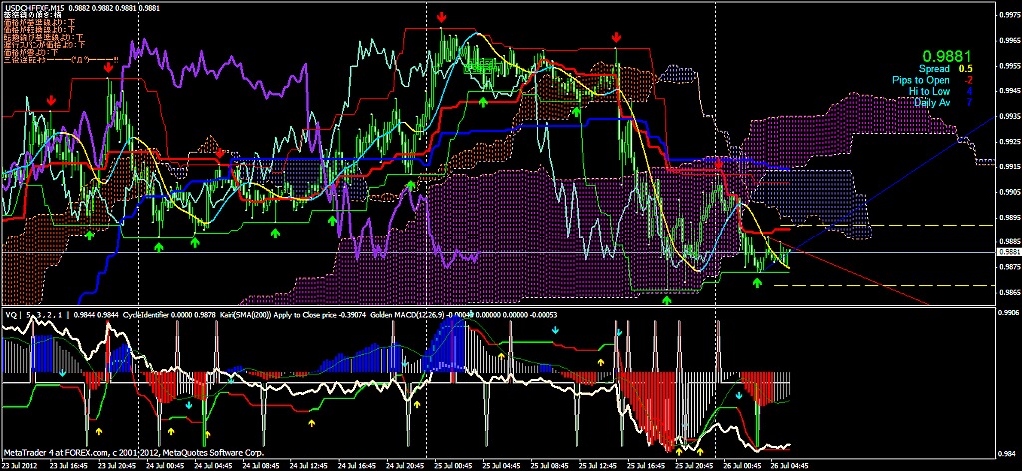Select the highest red down arrow on chart

[x=442, y=17]
